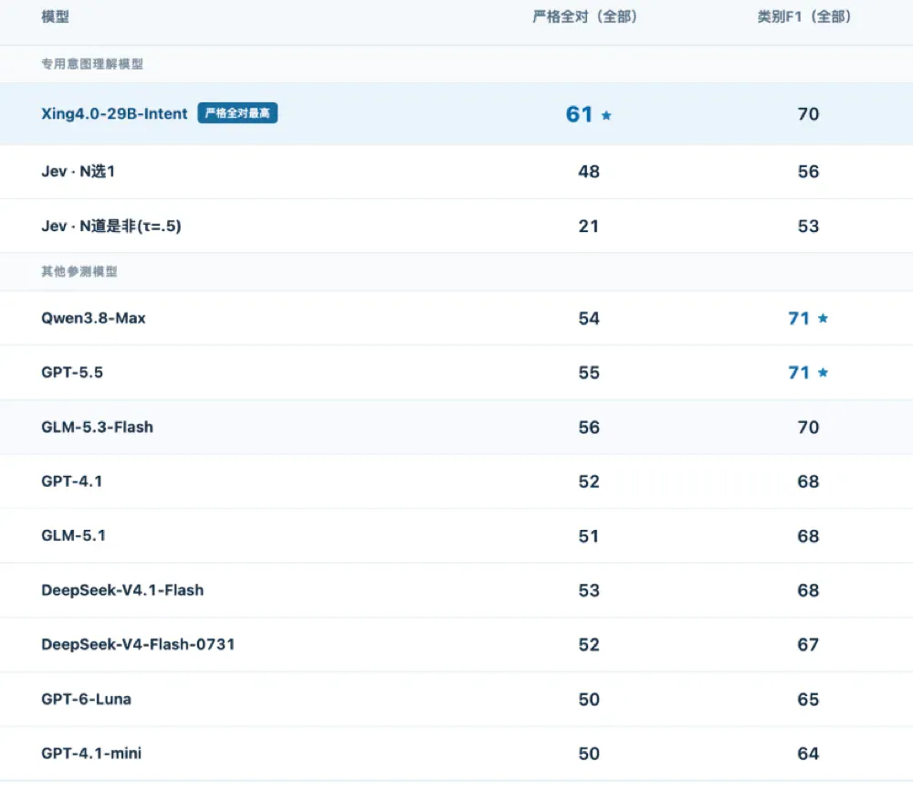Viewport: 913px width, 793px height.
Task: Open the Xing4.0-29B-Intent model name
Action: click(114, 113)
